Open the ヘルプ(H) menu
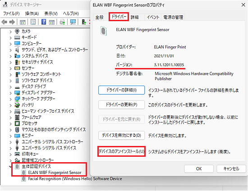 coord(71,14)
